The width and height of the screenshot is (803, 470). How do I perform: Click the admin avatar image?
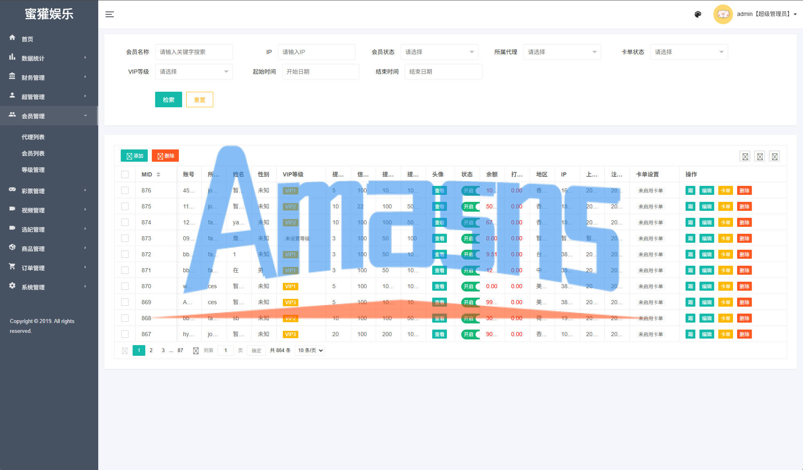[x=723, y=14]
